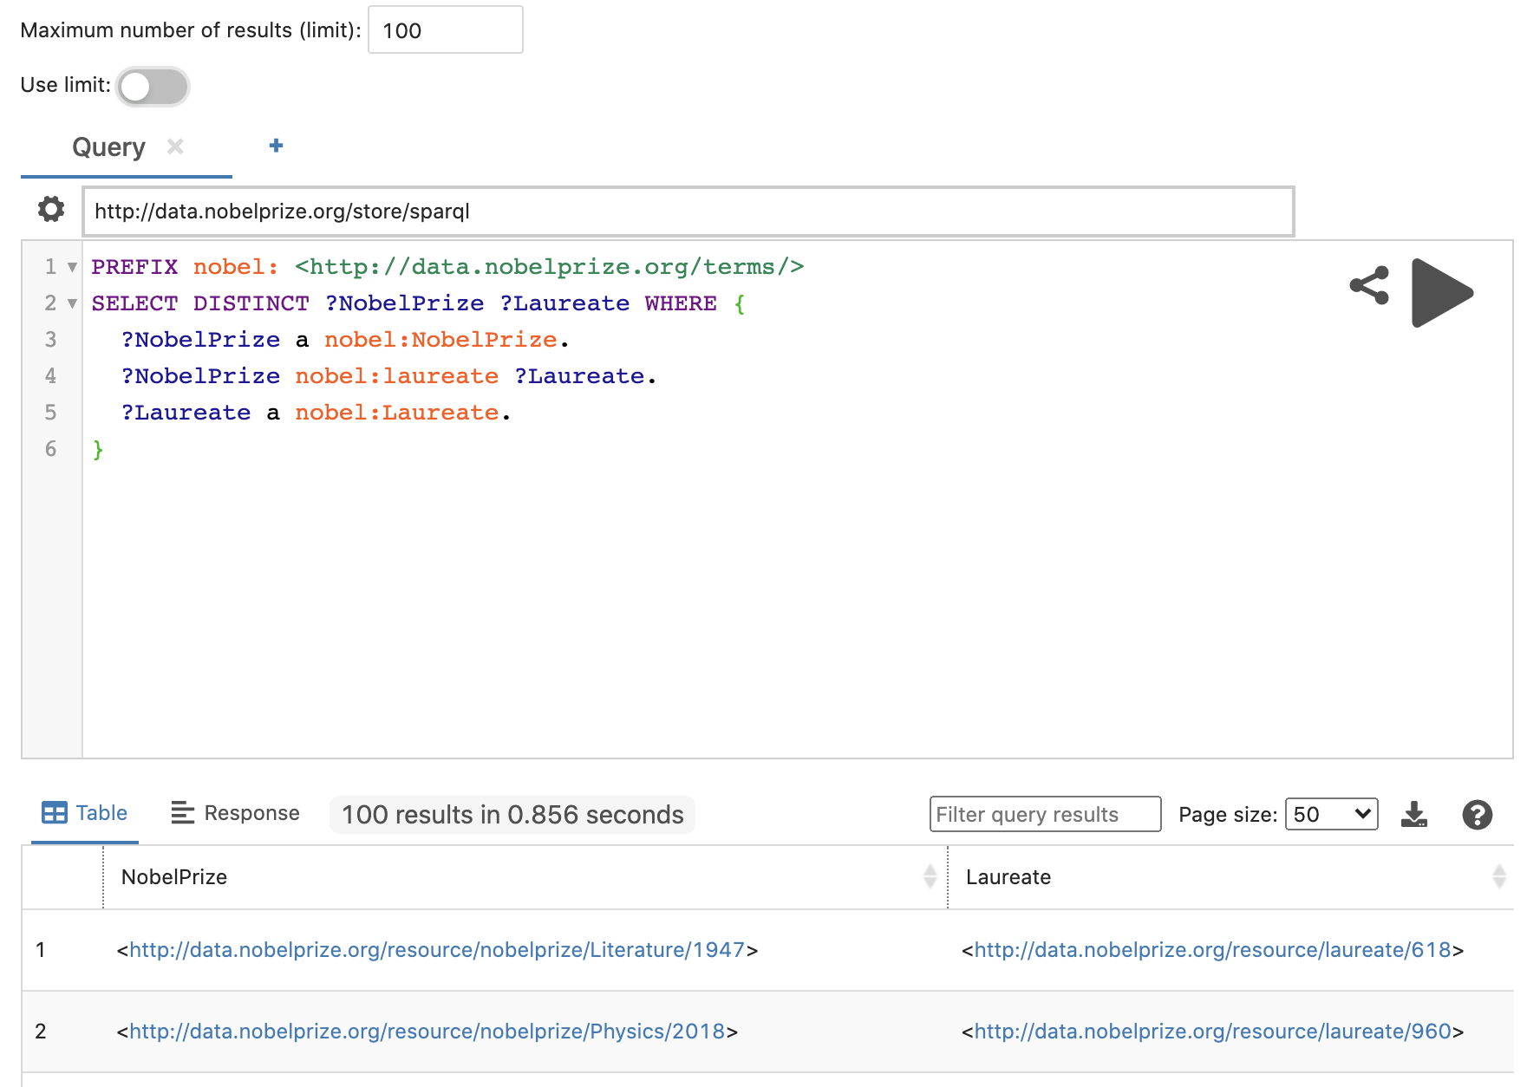Viewport: 1540px width, 1087px height.
Task: Open the Page size dropdown
Action: click(1331, 815)
